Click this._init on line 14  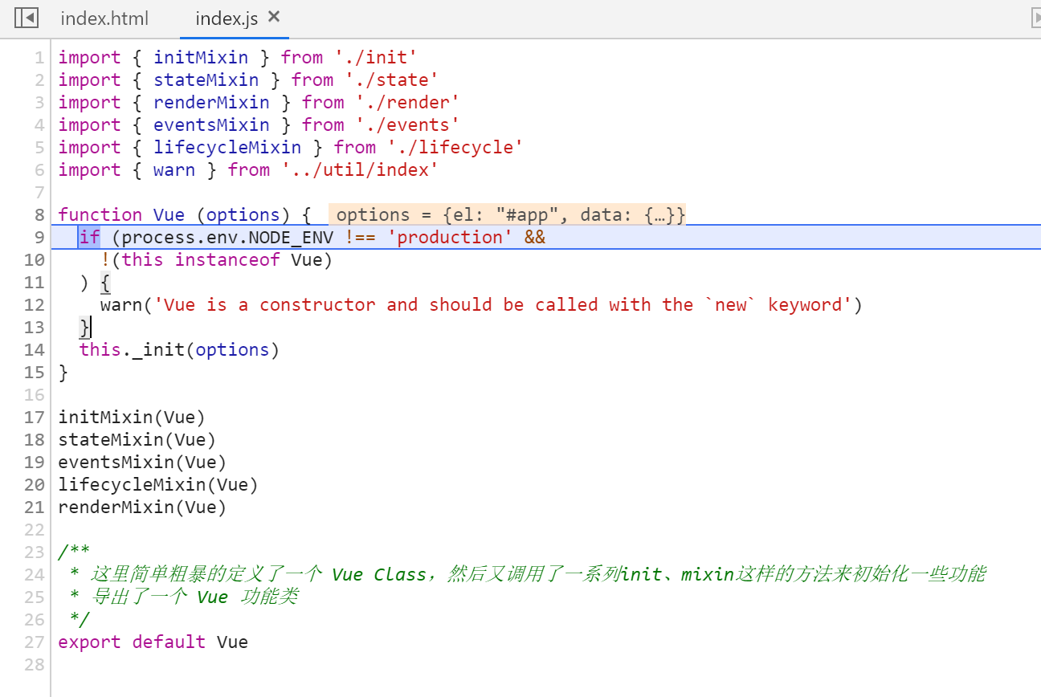[132, 350]
